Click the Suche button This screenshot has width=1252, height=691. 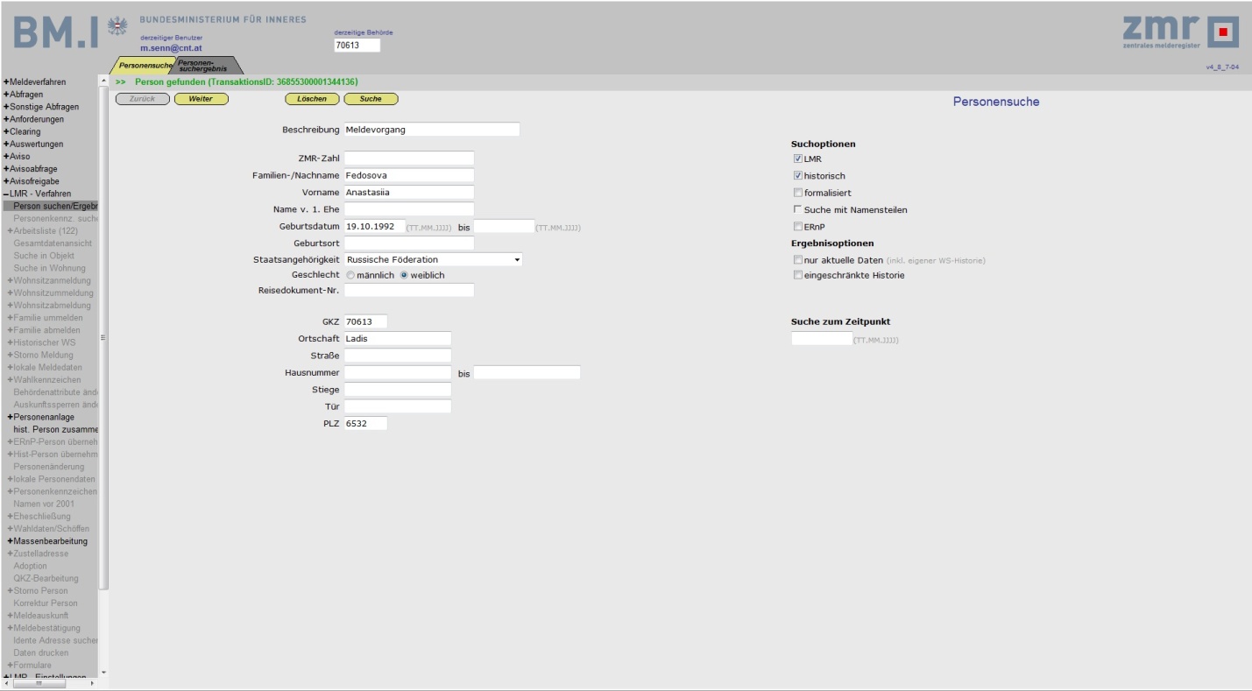[x=371, y=99]
